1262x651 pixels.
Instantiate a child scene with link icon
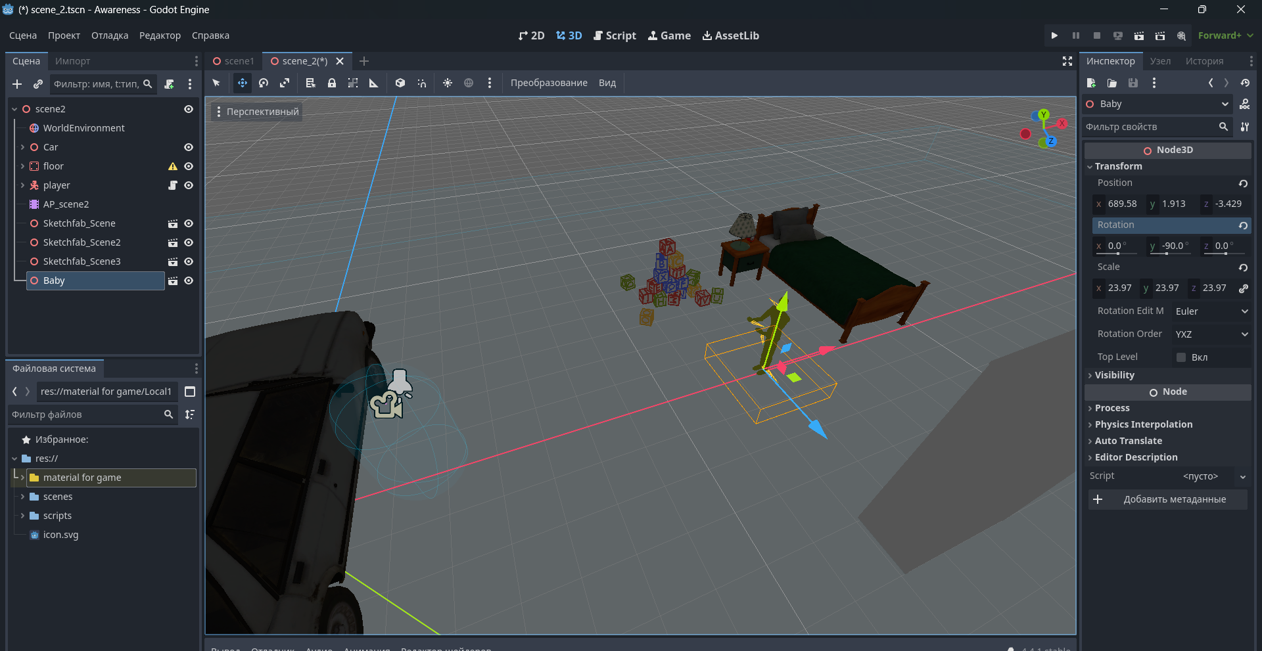(38, 84)
